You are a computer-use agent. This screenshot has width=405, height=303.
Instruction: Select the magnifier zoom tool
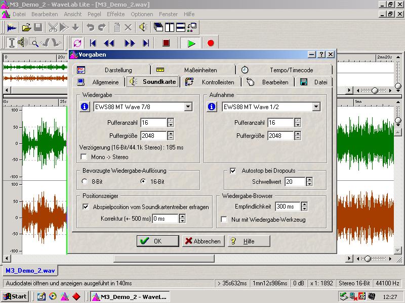pyautogui.click(x=33, y=43)
